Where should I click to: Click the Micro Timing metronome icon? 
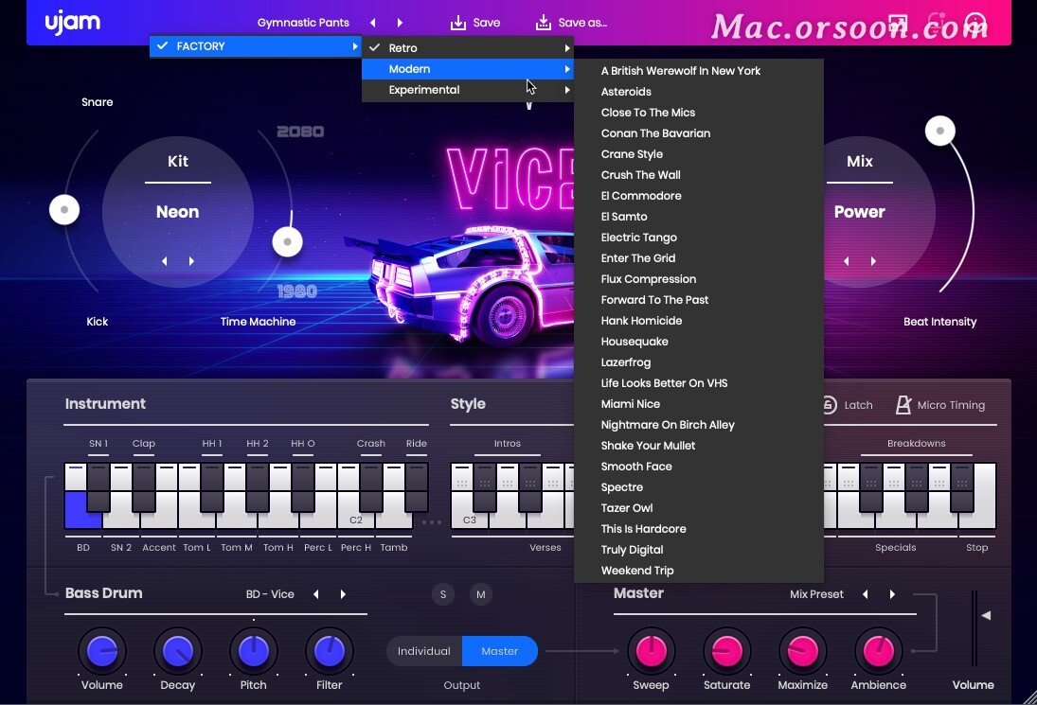point(903,404)
